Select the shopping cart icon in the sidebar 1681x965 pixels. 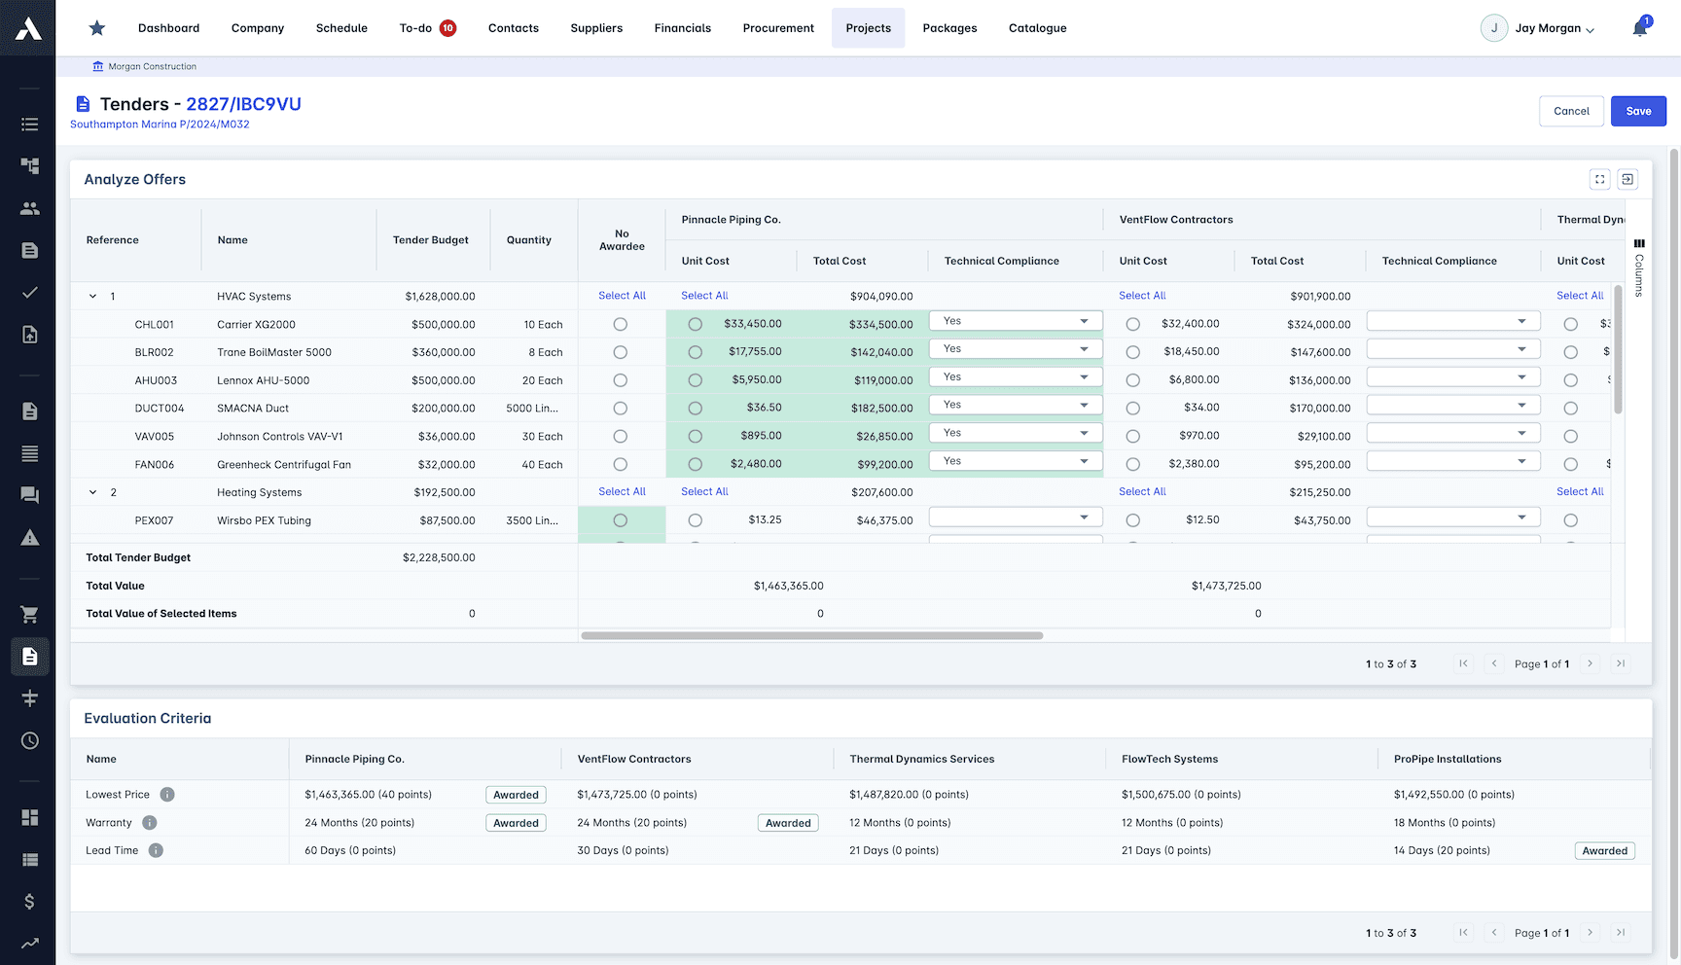pos(29,614)
